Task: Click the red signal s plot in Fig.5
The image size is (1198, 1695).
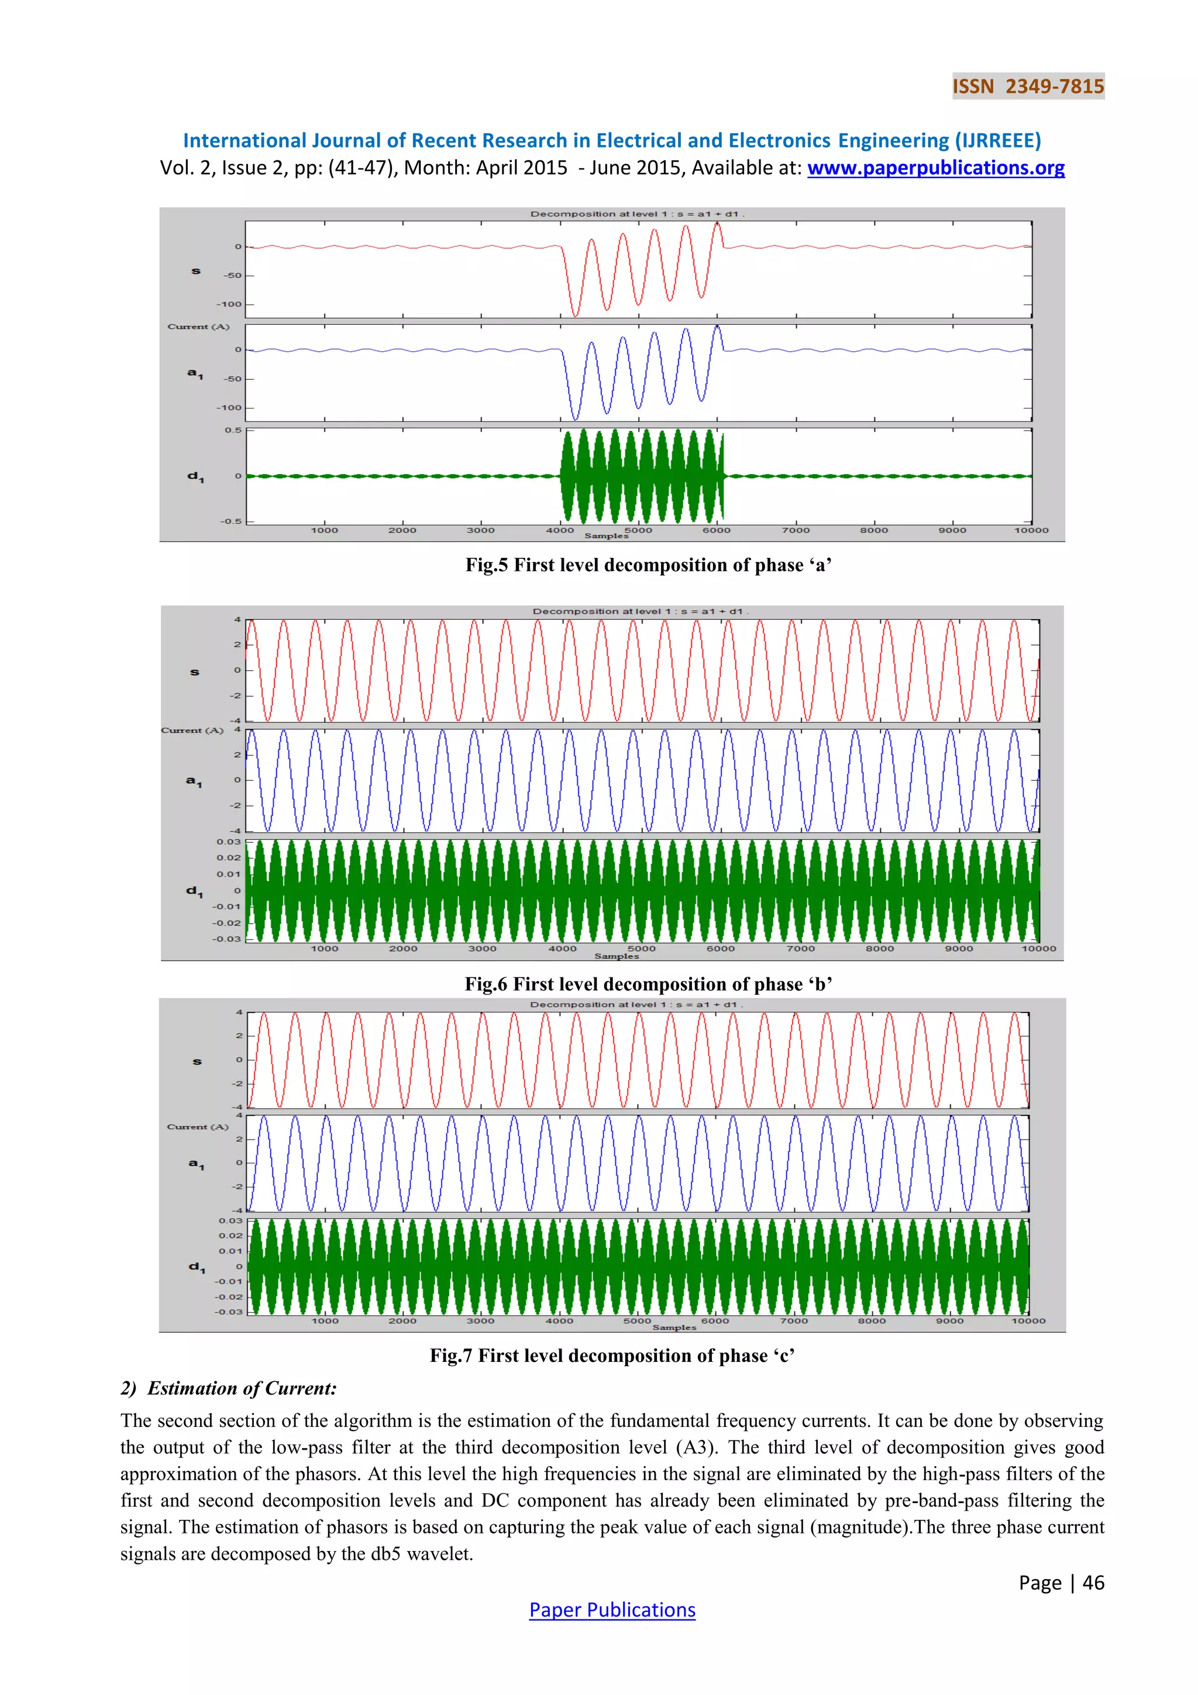Action: 638,269
